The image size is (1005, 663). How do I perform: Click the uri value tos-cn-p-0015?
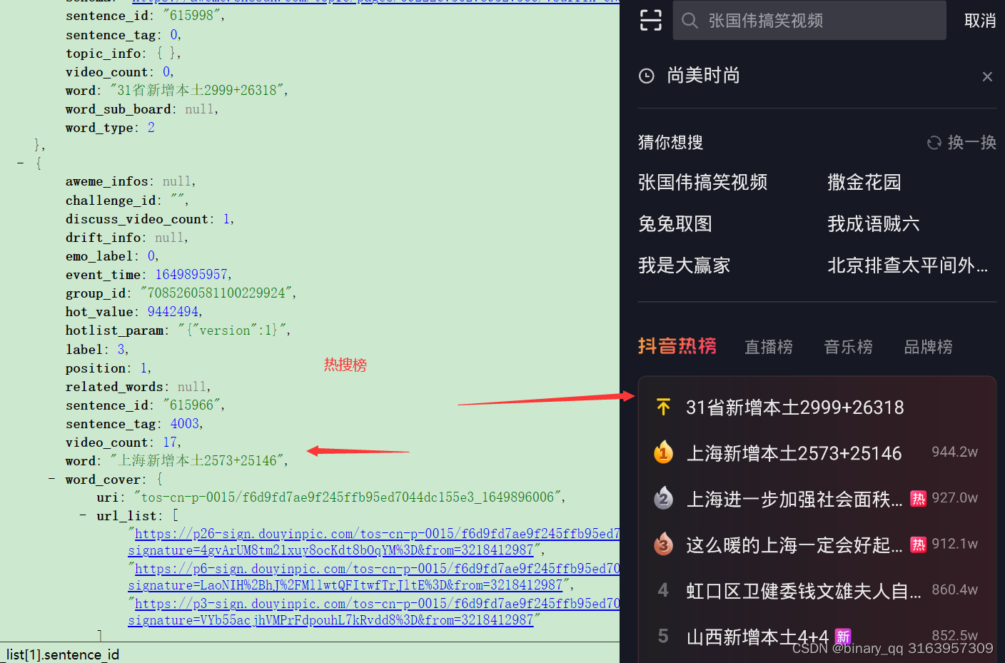pos(347,497)
